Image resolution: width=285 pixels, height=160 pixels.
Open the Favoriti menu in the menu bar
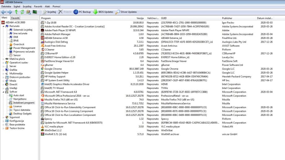click(38, 6)
